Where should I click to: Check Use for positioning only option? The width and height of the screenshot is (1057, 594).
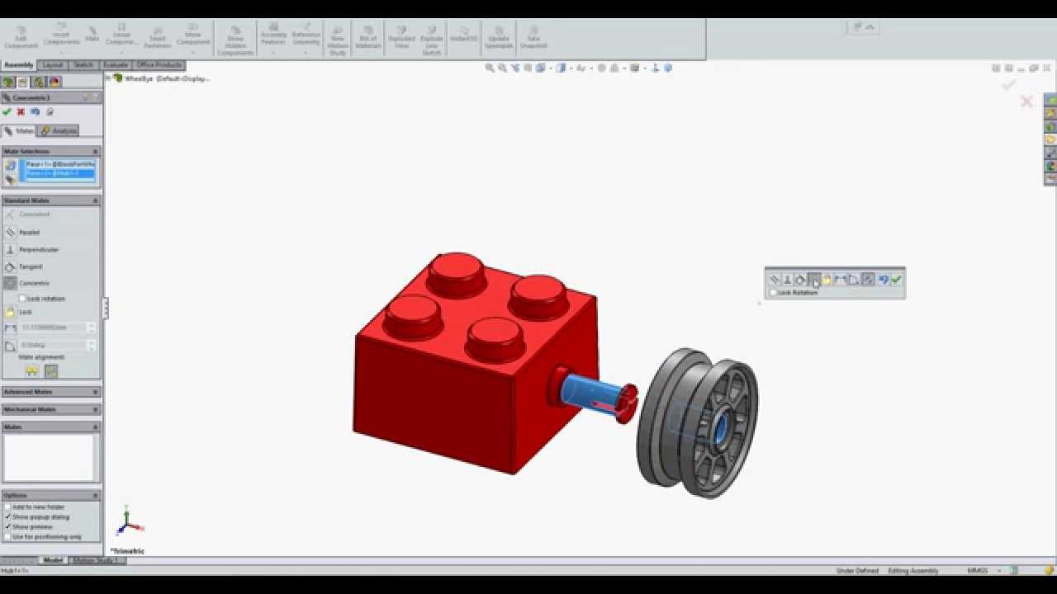[8, 537]
